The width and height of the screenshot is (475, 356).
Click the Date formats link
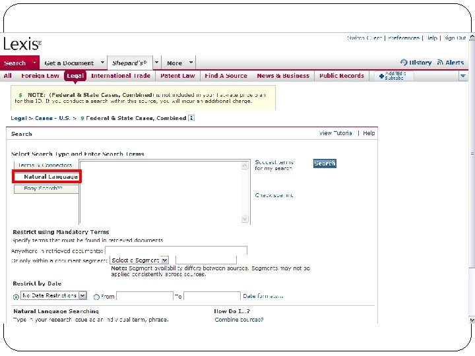coord(263,296)
